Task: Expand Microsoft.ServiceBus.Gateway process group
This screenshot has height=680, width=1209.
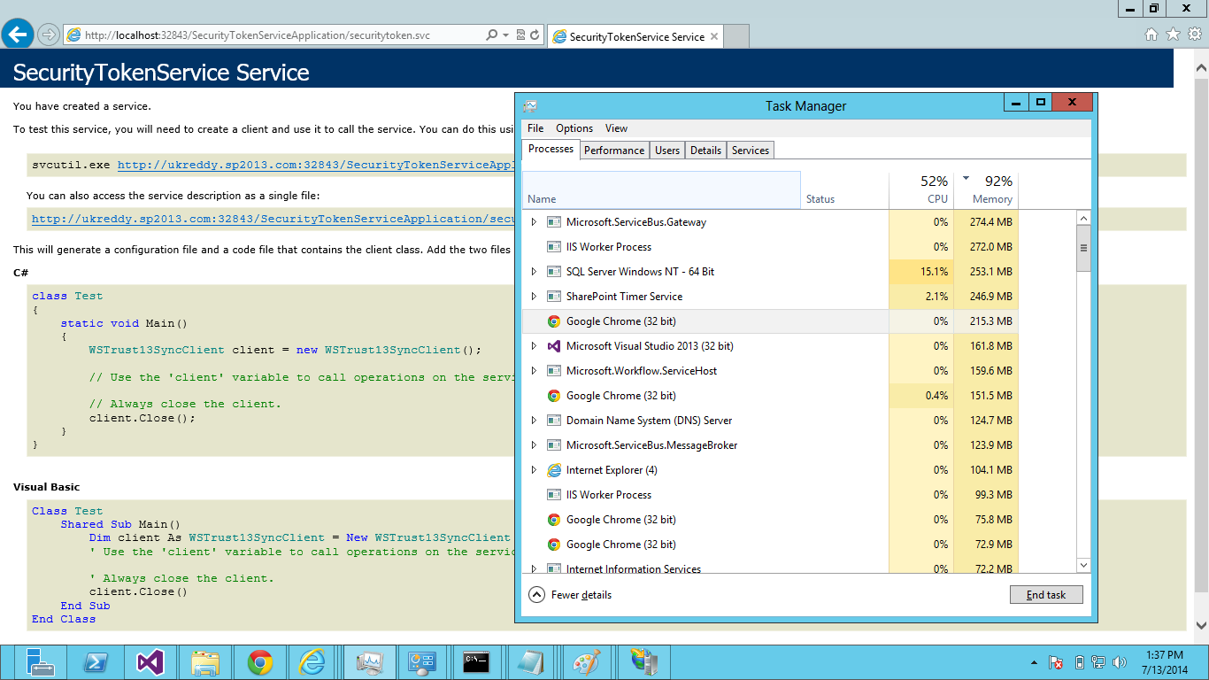Action: pyautogui.click(x=534, y=222)
